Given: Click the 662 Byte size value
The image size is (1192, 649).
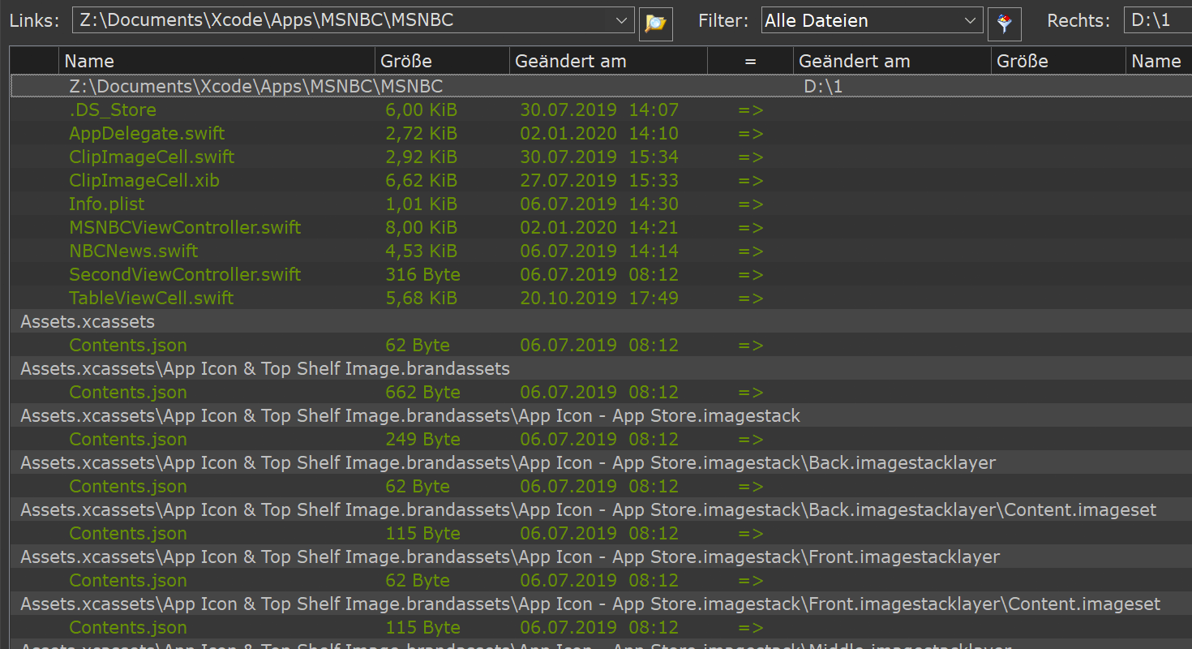Looking at the screenshot, I should point(422,392).
